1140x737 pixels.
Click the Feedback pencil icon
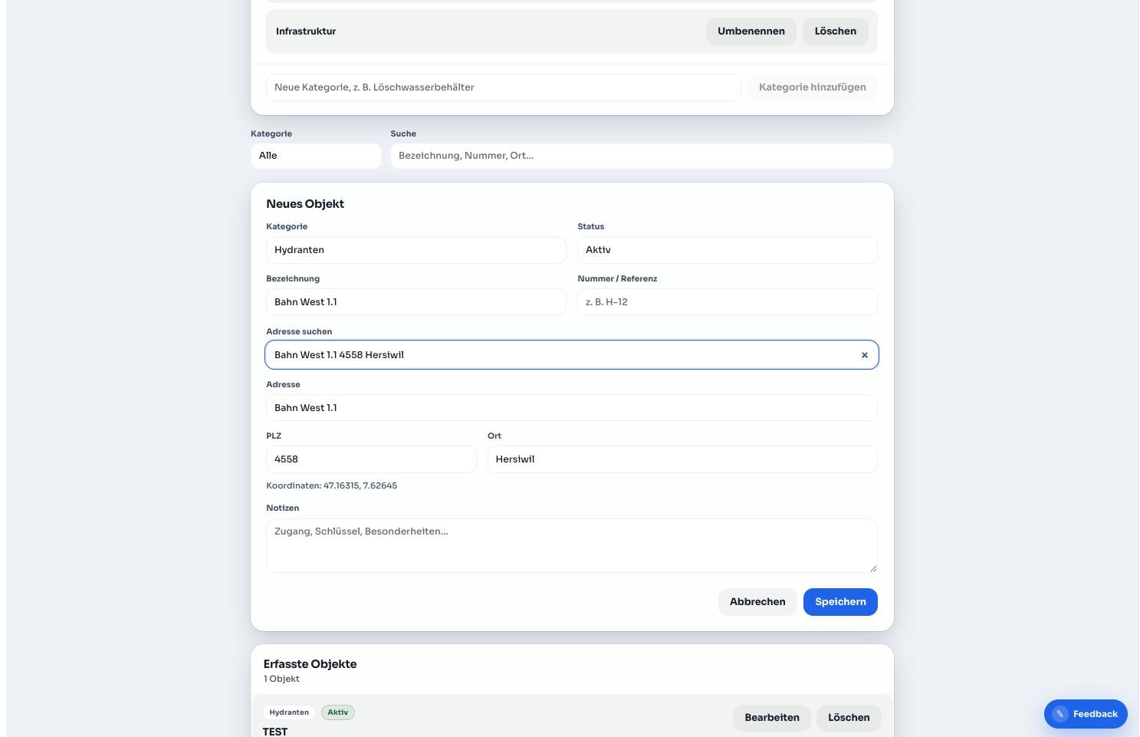(1060, 714)
